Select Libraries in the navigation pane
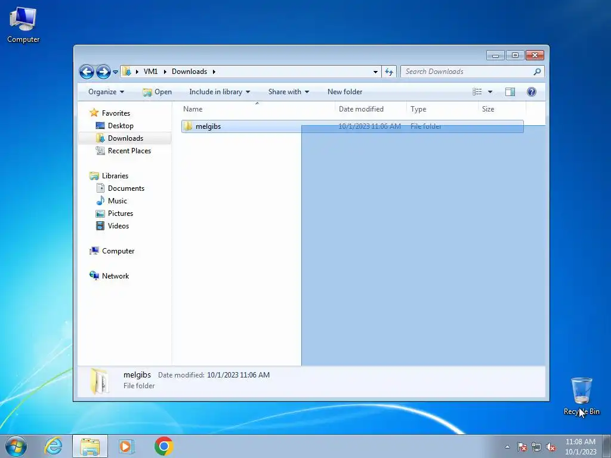Screen dimensions: 611x458 pos(115,176)
